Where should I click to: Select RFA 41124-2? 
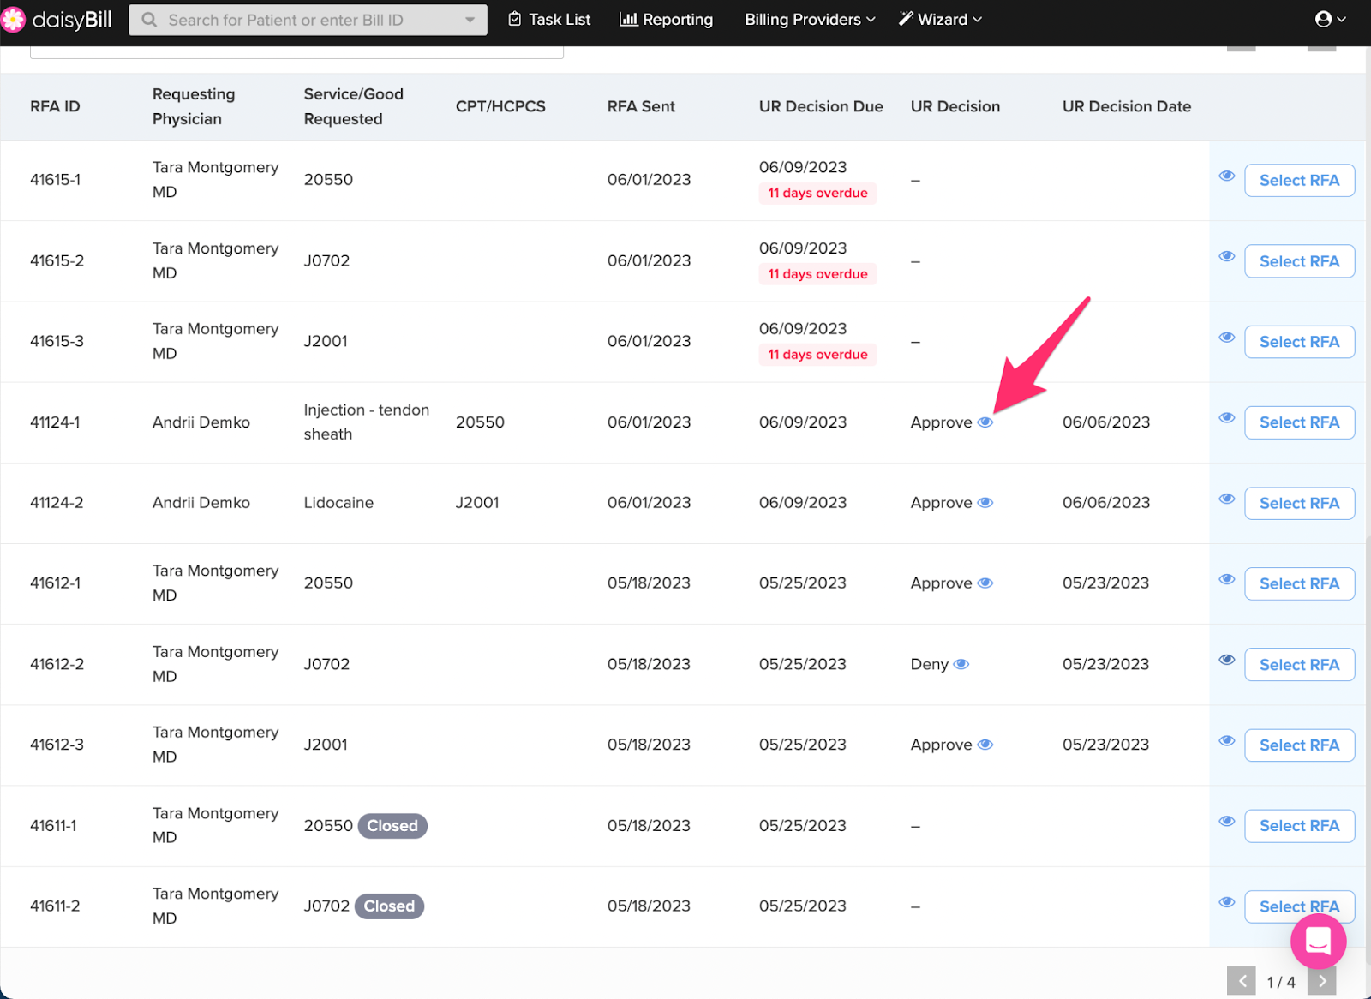tap(1299, 503)
